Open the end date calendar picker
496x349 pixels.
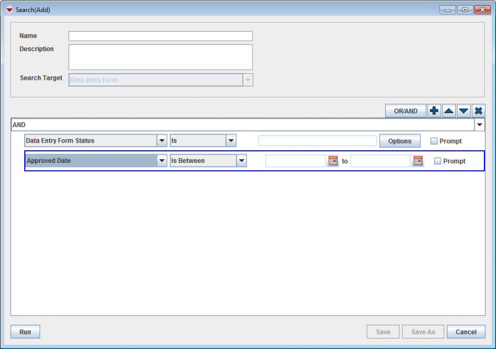click(418, 161)
